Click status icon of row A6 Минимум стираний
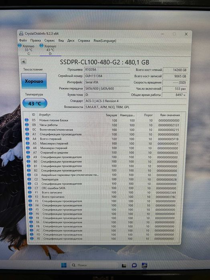The image size is (210, 280). [28, 148]
